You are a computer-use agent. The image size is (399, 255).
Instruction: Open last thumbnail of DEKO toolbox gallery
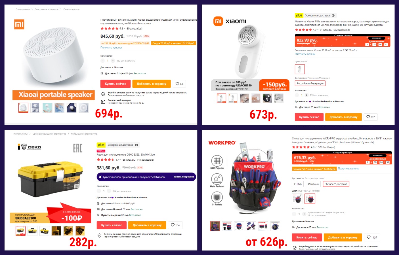pyautogui.click(x=80, y=231)
